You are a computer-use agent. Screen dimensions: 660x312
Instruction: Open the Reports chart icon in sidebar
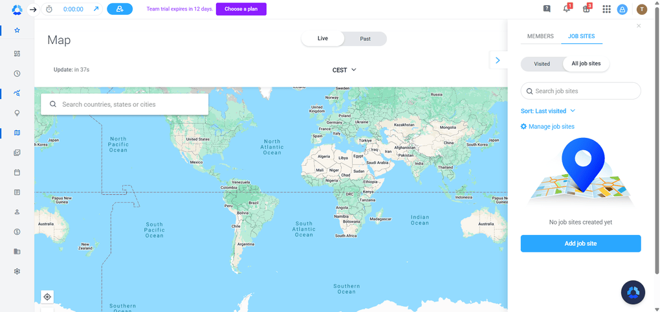17,152
